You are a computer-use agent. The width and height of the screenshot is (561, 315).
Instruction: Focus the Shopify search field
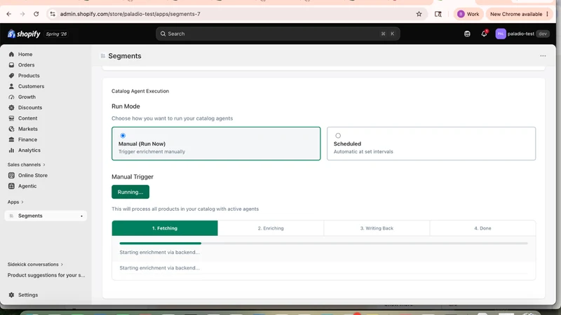click(278, 34)
